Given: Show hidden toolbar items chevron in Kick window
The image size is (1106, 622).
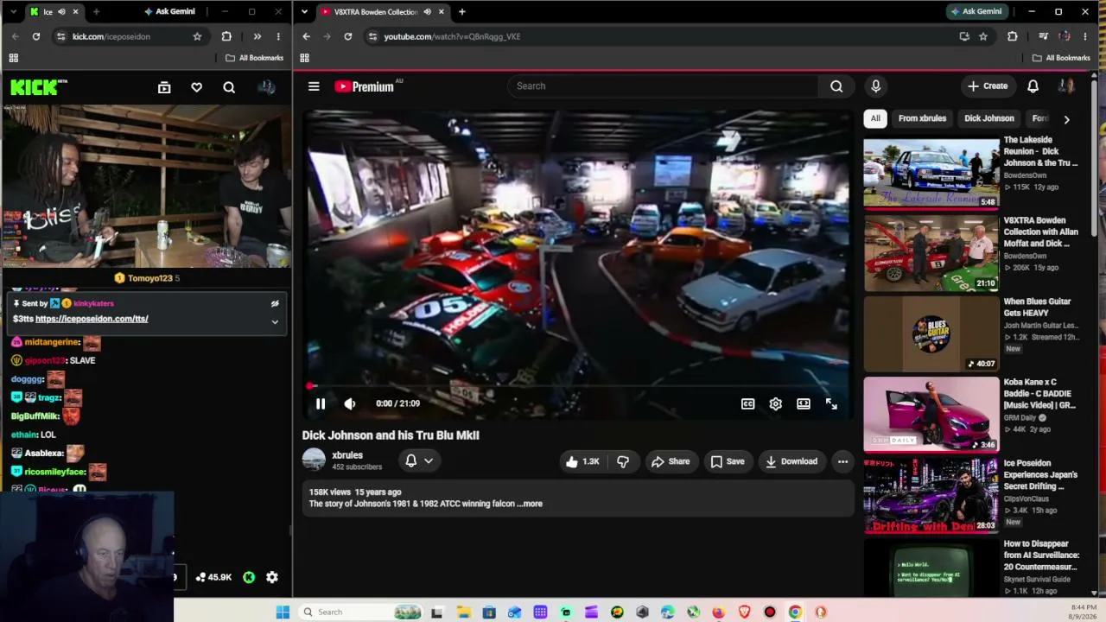Looking at the screenshot, I should coord(257,36).
